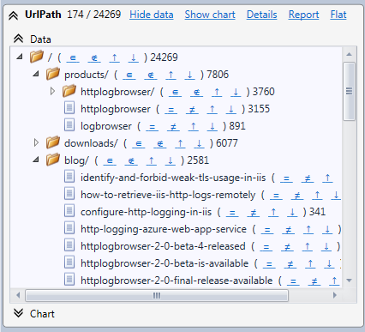Click the horizontal scrollbar right arrow
This screenshot has height=332, width=365.
tap(335, 295)
